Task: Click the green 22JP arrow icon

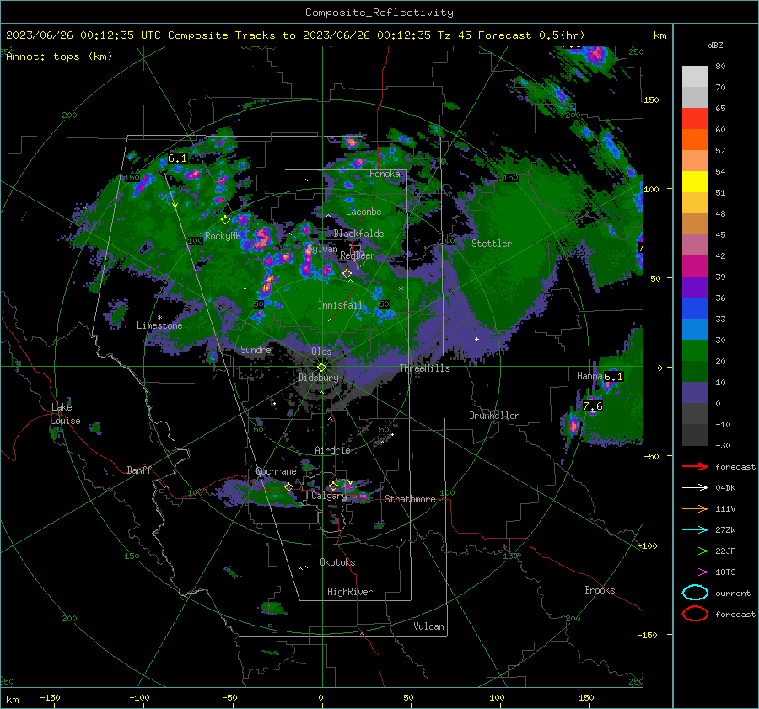Action: coord(695,551)
